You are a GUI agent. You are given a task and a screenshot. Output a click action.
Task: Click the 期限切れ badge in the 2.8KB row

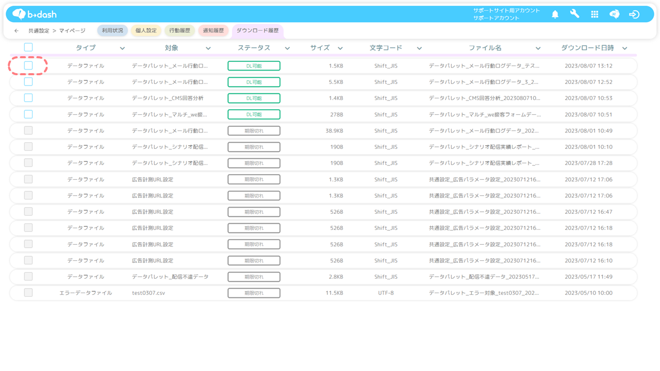pos(254,277)
